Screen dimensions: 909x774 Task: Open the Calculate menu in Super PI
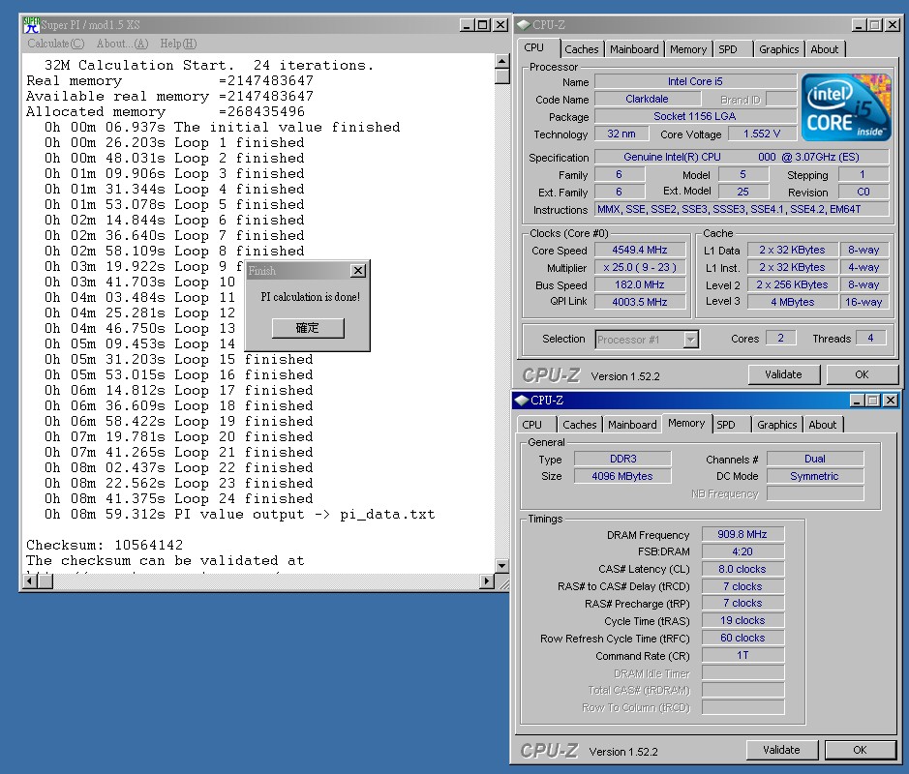coord(55,44)
